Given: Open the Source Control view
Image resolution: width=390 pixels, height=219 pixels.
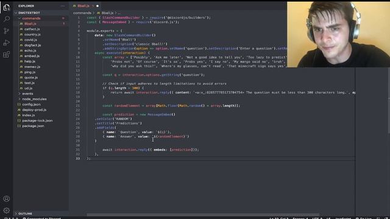Looking at the screenshot, I should (x=7, y=31).
